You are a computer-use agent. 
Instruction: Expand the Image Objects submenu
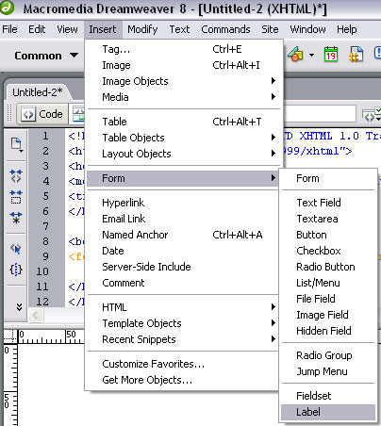(x=184, y=81)
